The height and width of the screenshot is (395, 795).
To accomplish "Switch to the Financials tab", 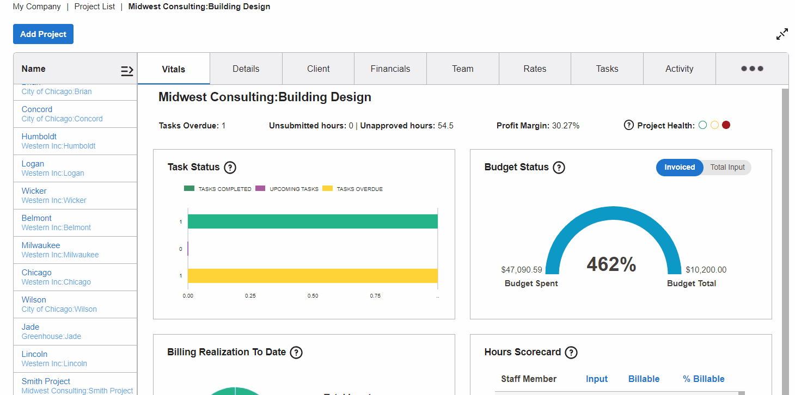I will point(390,69).
